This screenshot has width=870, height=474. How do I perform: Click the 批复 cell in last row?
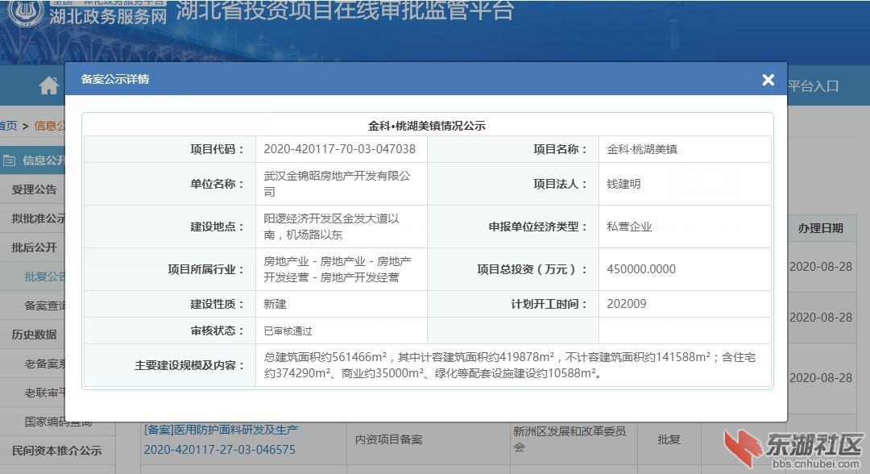(x=669, y=439)
